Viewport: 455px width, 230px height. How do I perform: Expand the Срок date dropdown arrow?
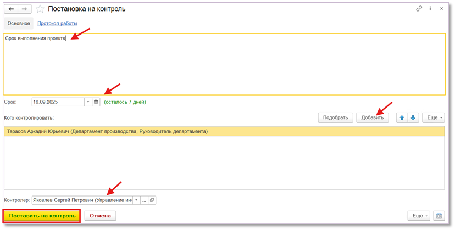coord(87,102)
